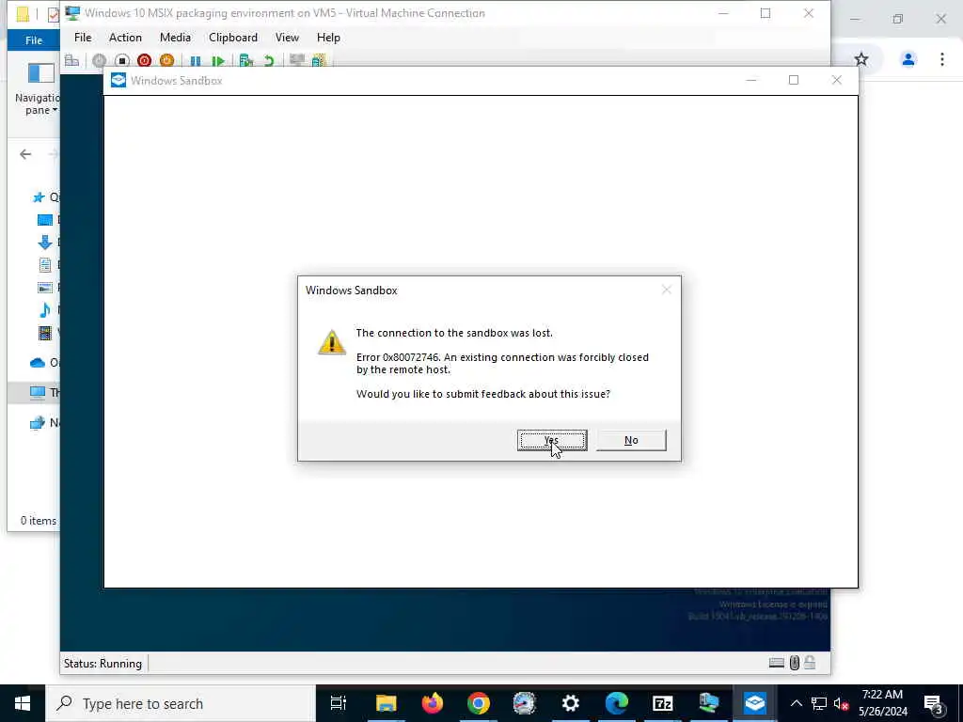The image size is (963, 722).
Task: Click the Start VM power icon
Action: [99, 60]
